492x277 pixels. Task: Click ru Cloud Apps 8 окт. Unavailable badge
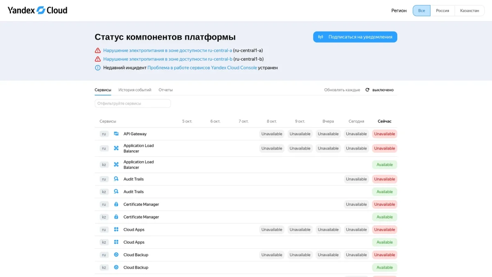point(272,229)
